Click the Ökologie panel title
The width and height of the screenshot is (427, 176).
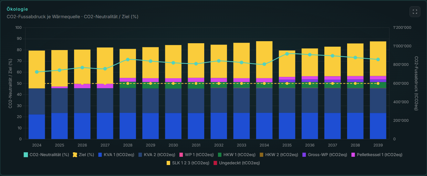pos(17,9)
